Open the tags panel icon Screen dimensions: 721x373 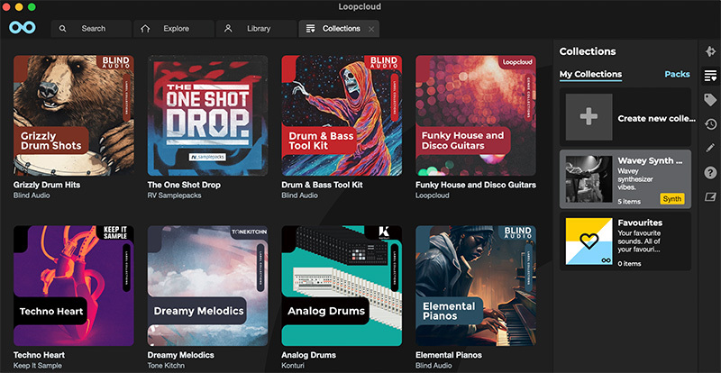710,100
